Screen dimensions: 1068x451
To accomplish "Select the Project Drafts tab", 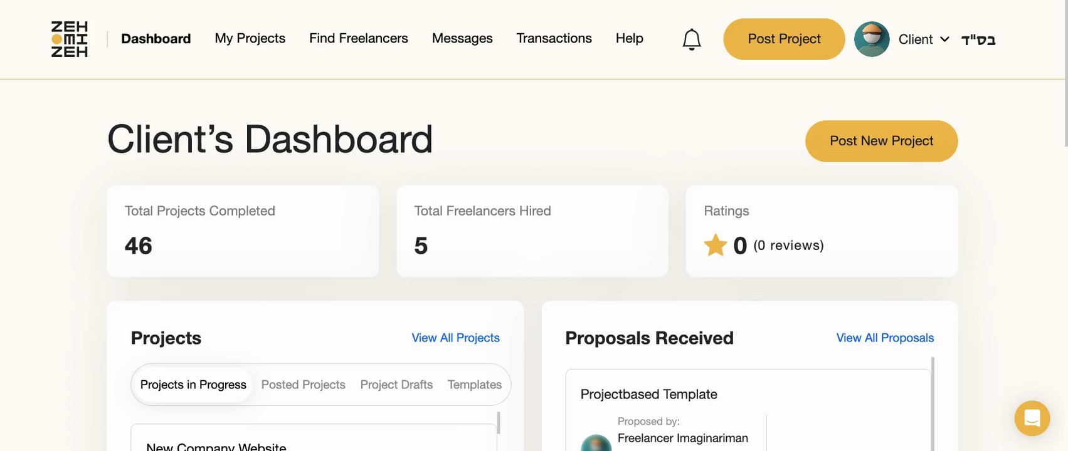I will tap(396, 385).
